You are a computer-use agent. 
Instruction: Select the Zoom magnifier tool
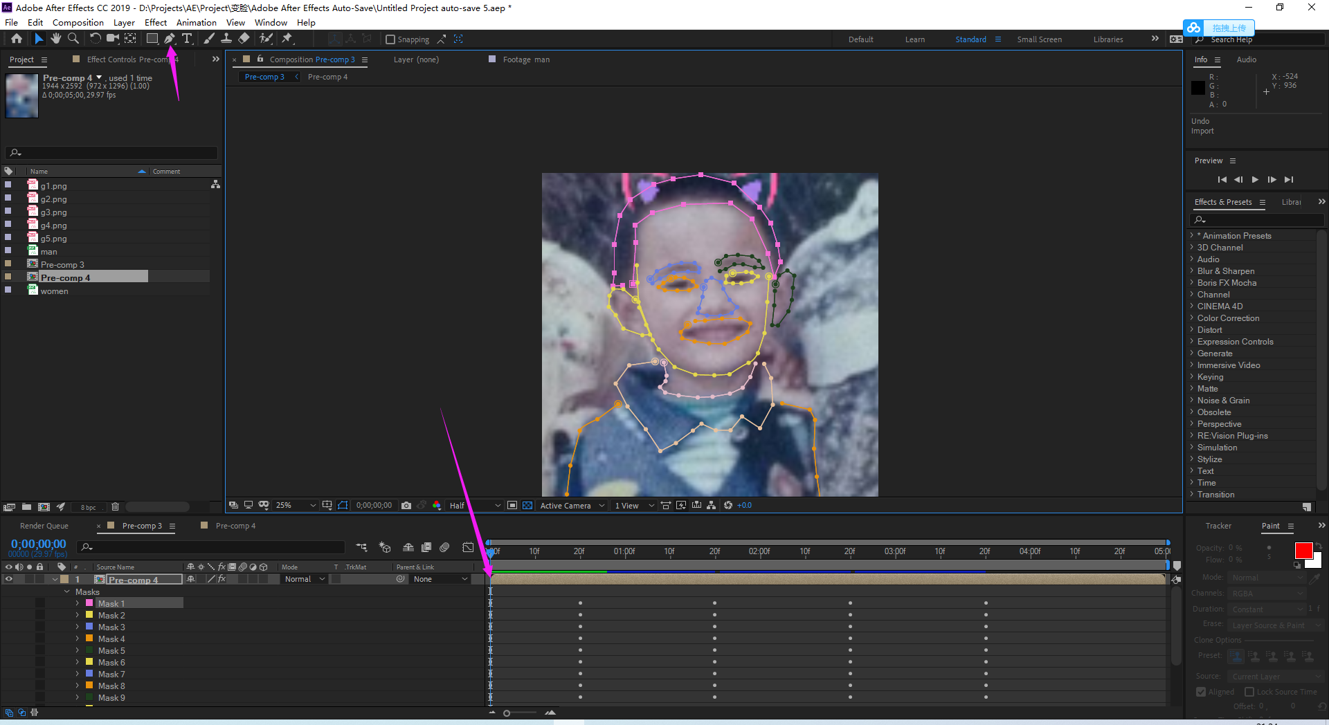73,39
